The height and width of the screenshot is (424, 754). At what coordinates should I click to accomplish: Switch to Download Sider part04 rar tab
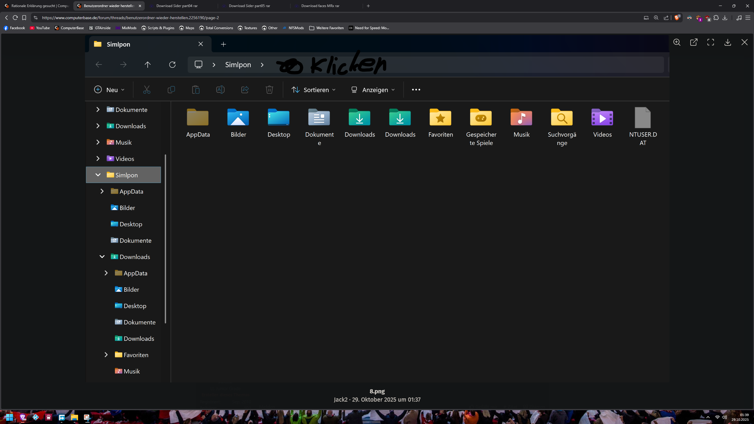coord(177,6)
